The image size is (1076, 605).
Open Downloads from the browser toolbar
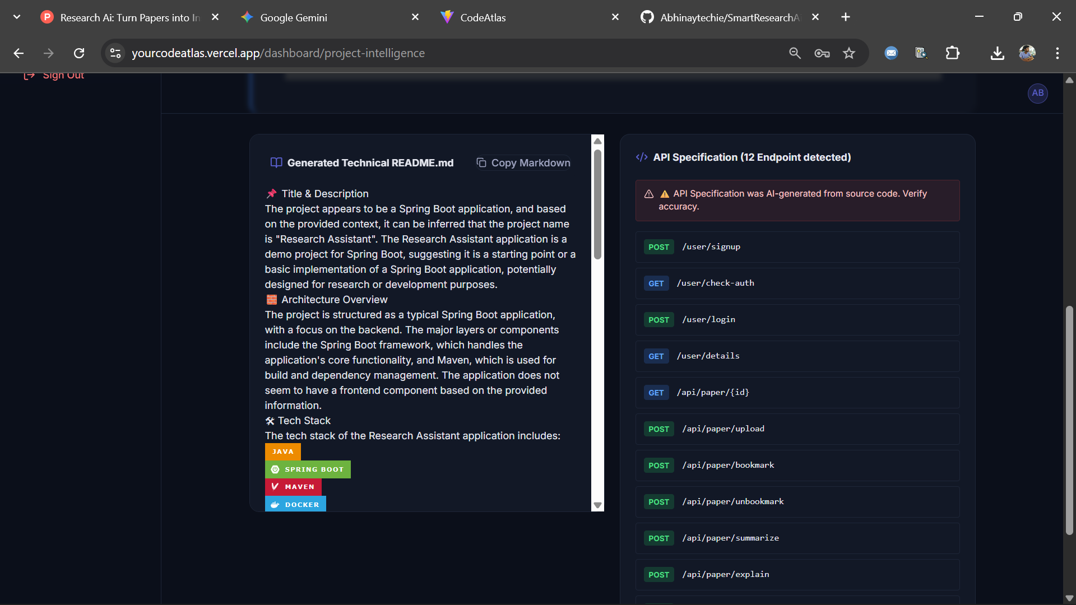(997, 53)
